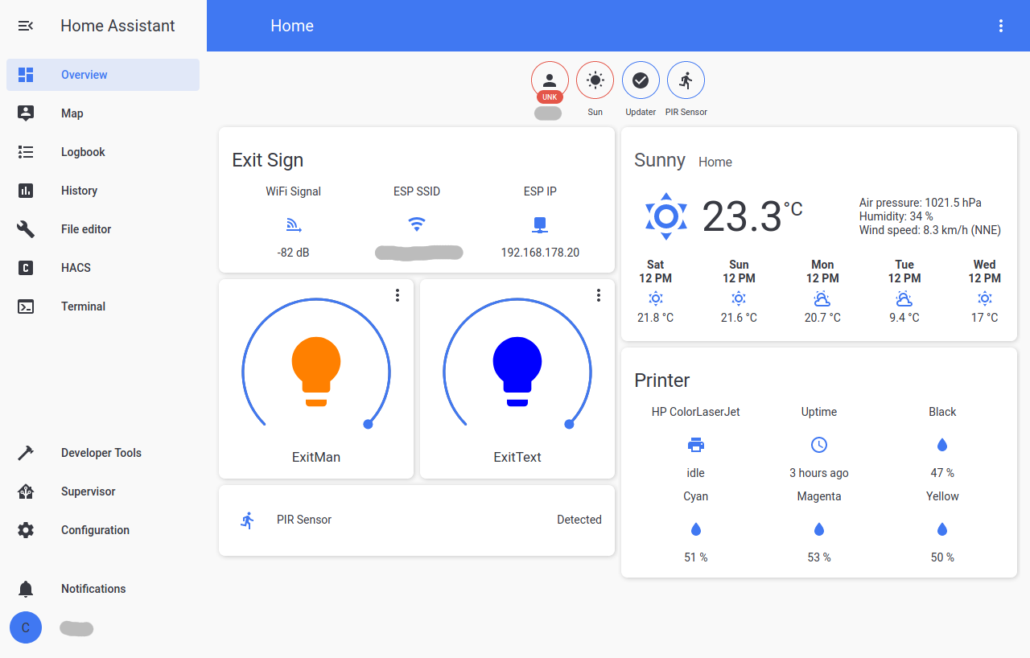
Task: Click the Uptime clock icon
Action: click(818, 444)
